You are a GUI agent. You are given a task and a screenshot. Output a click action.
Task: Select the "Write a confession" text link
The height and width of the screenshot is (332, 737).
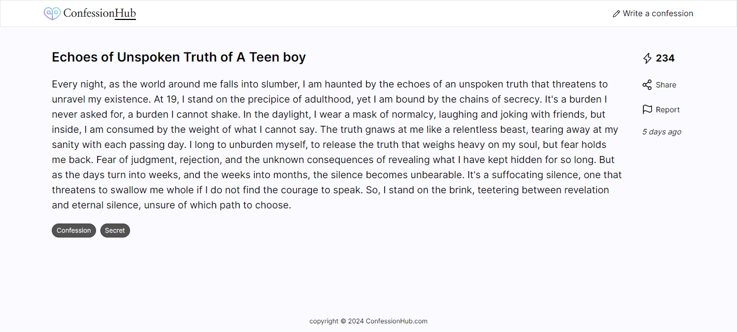pyautogui.click(x=658, y=13)
